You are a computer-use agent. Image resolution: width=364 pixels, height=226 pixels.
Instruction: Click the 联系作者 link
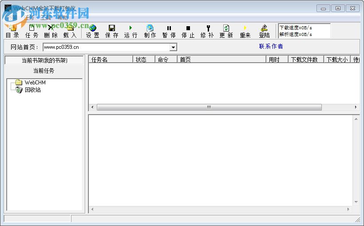tap(271, 46)
